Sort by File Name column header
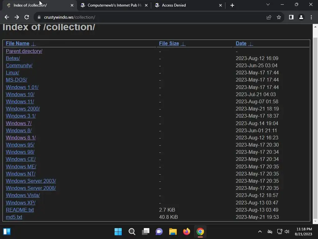 click(17, 44)
